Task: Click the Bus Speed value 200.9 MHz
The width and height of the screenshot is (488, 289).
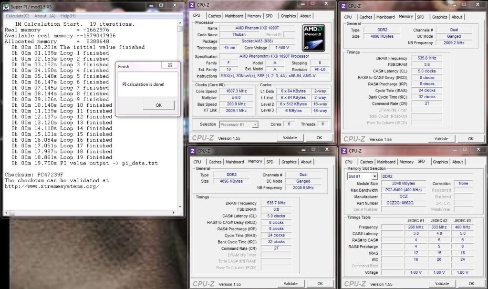Action: 236,104
